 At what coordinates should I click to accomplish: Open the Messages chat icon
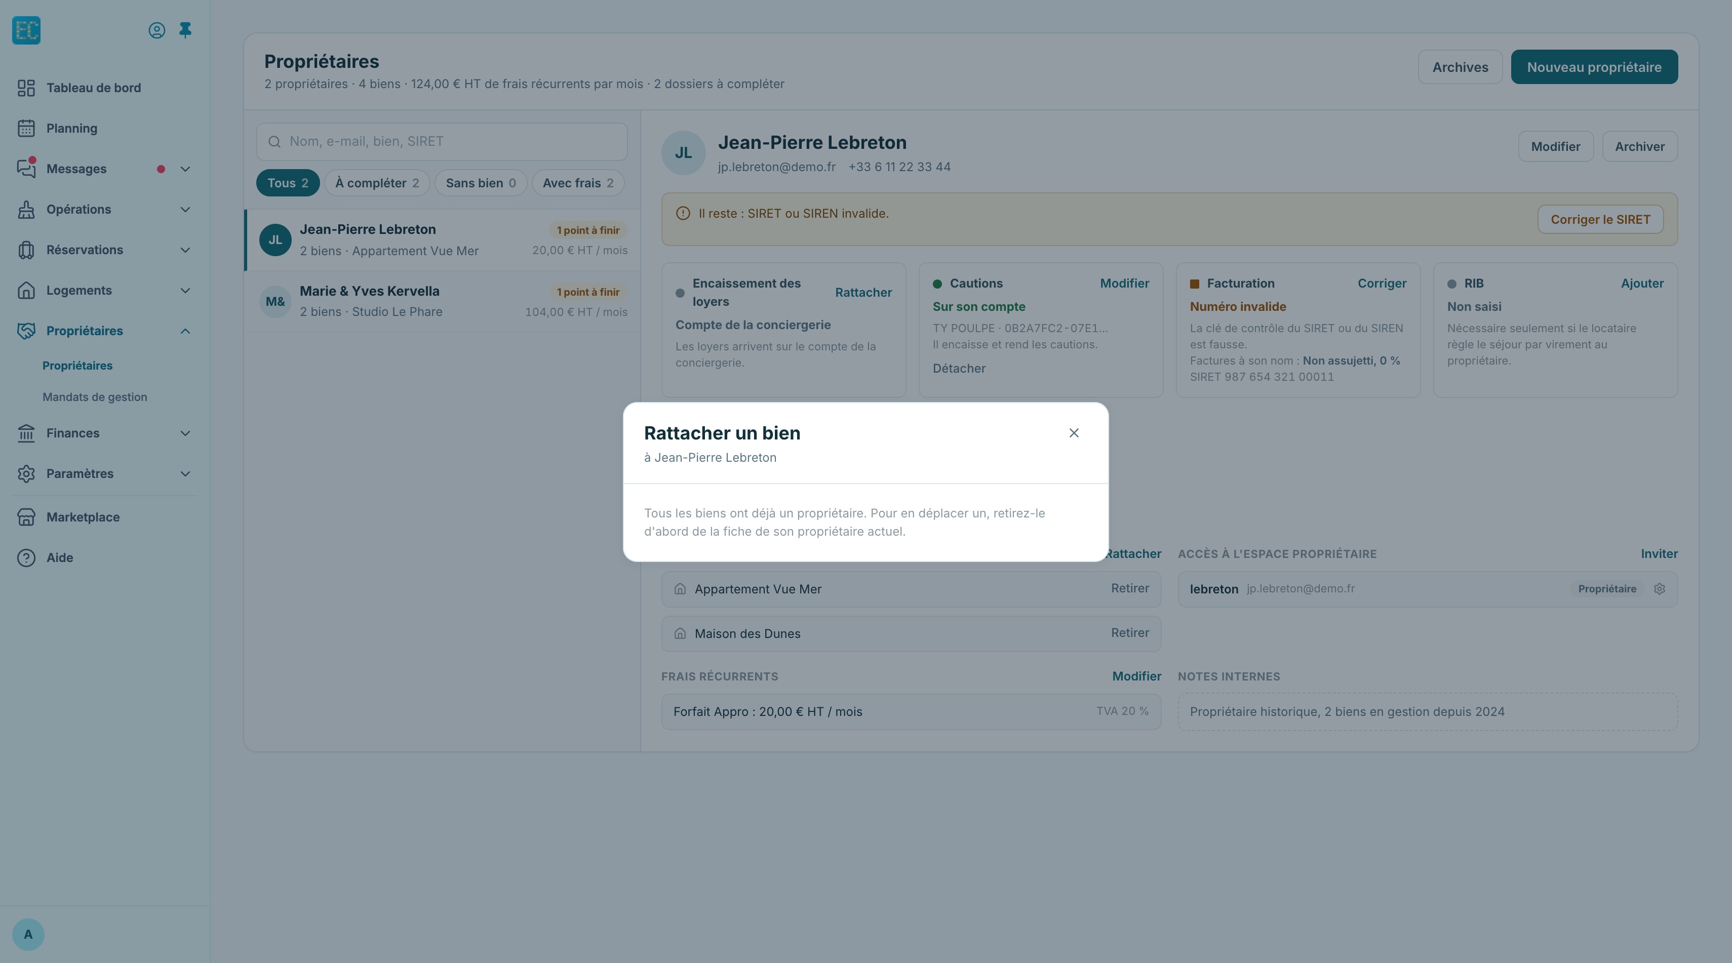click(x=26, y=169)
